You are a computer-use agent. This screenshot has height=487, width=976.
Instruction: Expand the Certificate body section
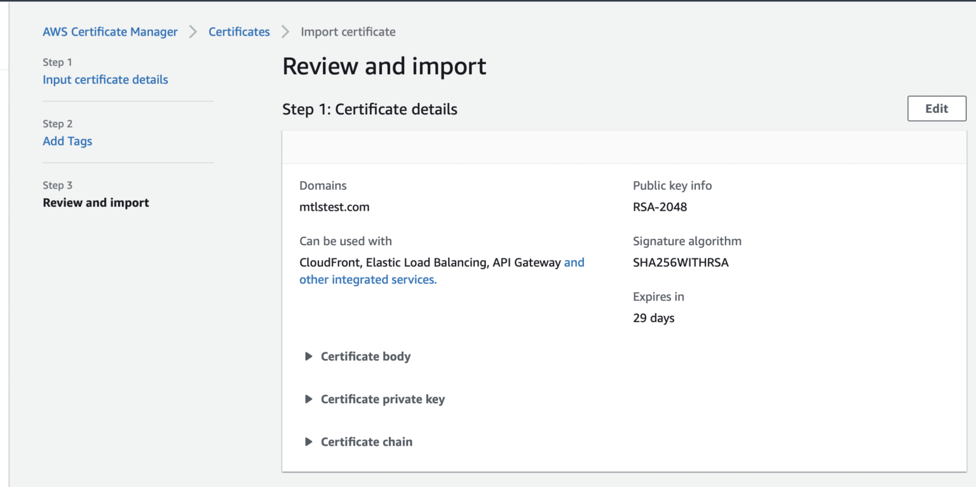point(366,356)
